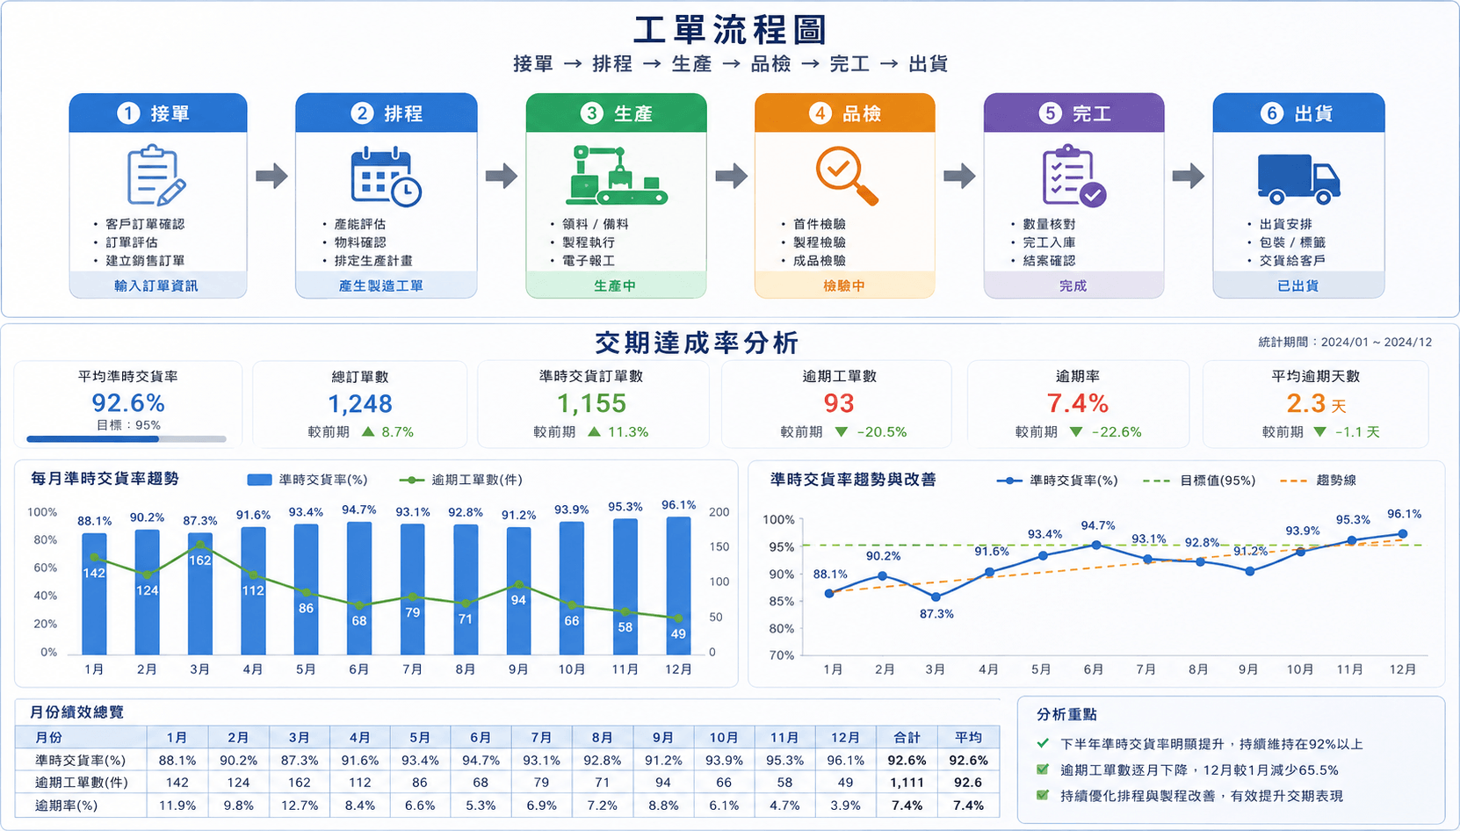The width and height of the screenshot is (1460, 831).
Task: Click the 96.1% data point on line chart
Action: [1403, 534]
